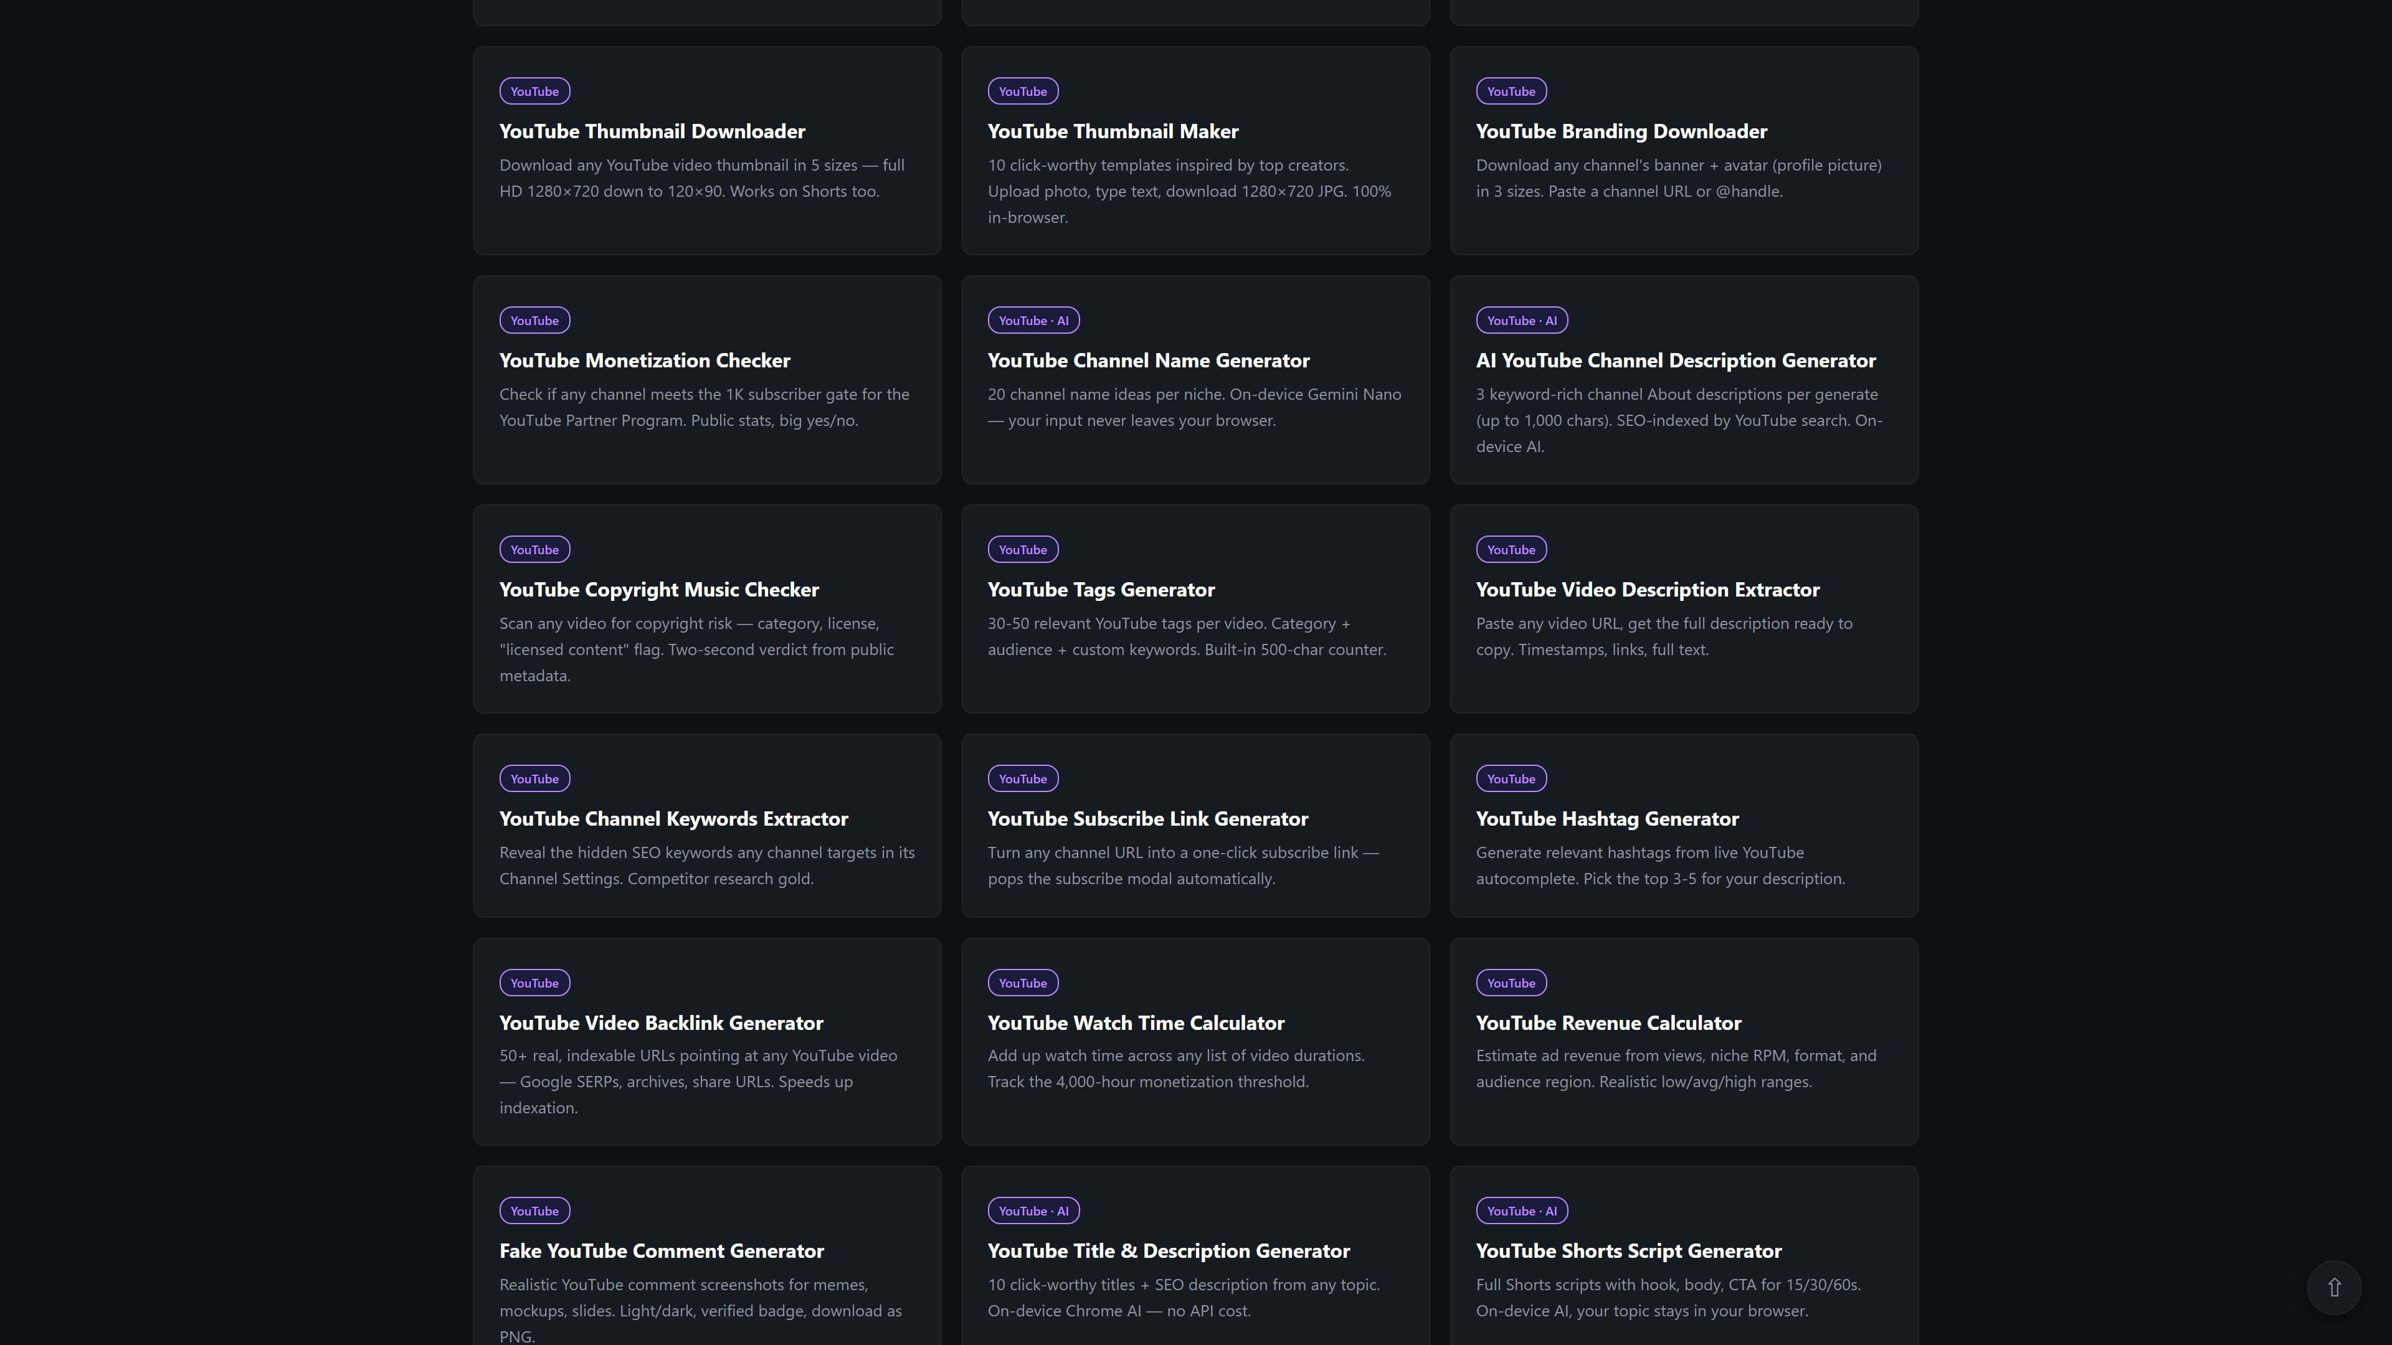Open AI YouTube Channel Description Generator

pyautogui.click(x=1675, y=361)
